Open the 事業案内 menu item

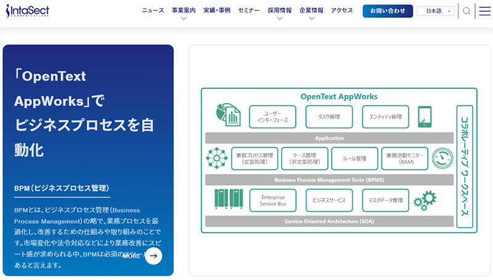click(x=184, y=10)
